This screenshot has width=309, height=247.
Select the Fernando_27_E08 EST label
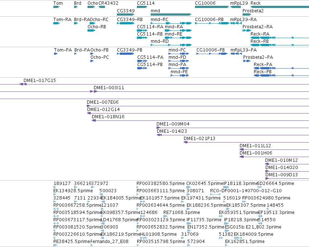click(x=109, y=242)
